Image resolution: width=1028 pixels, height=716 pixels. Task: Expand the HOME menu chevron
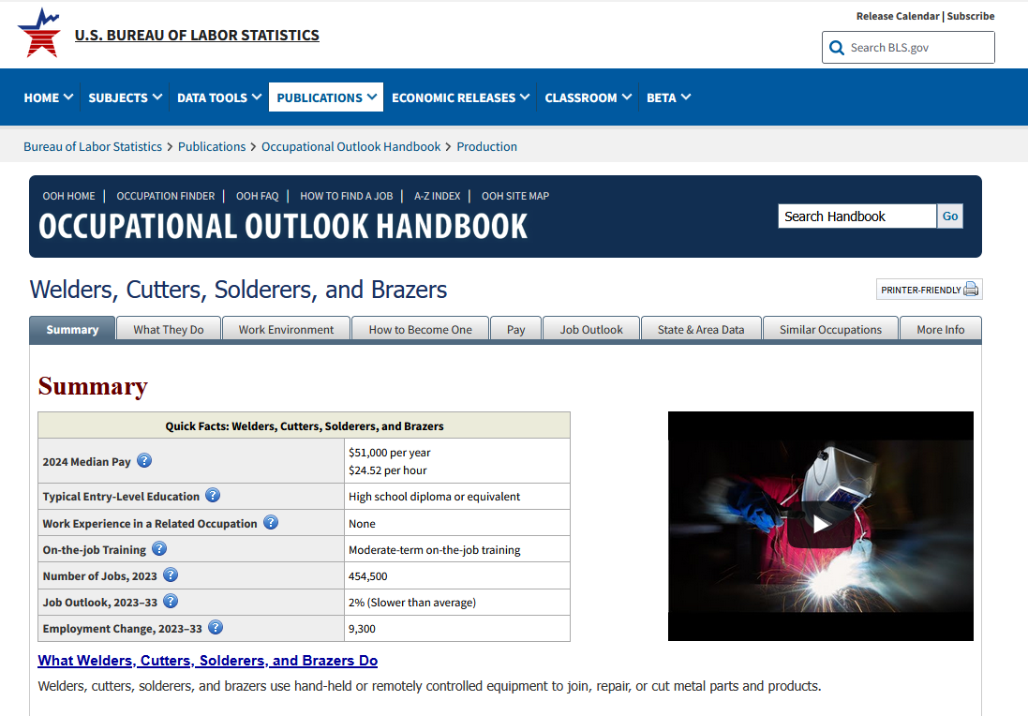coord(67,97)
